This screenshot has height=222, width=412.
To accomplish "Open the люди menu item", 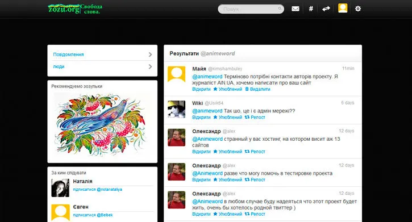I will click(102, 66).
